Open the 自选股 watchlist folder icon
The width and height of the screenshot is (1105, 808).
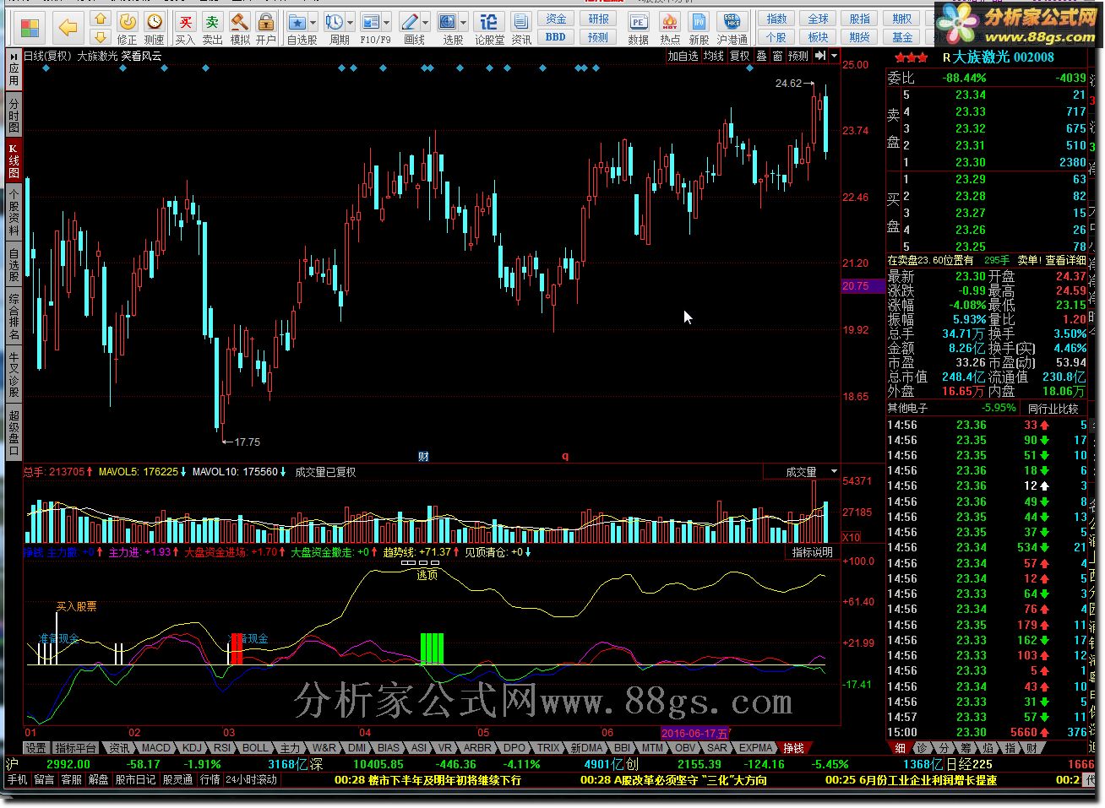pyautogui.click(x=297, y=23)
